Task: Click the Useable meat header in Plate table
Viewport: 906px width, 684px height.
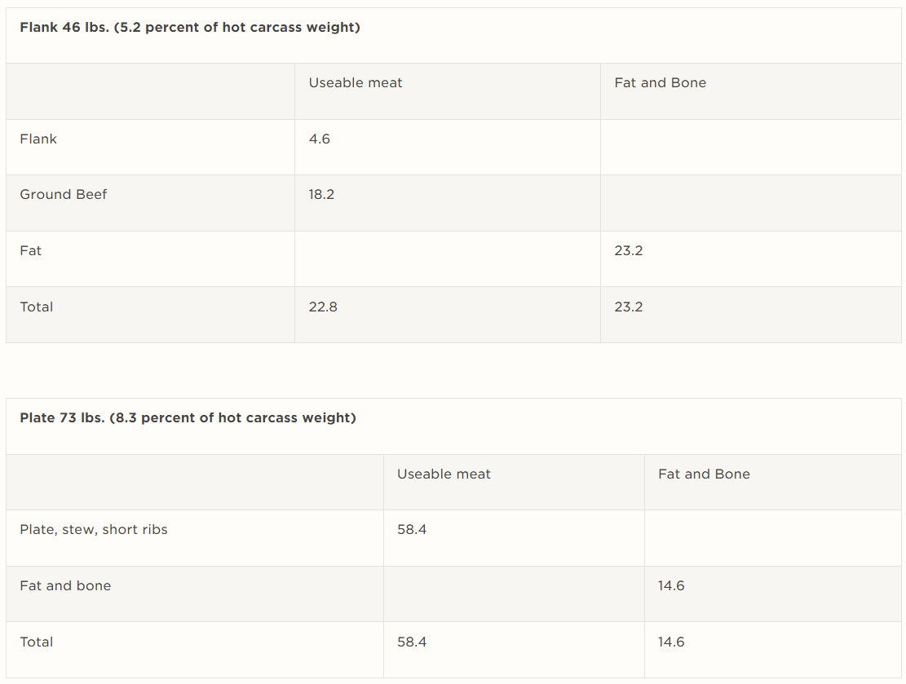Action: point(444,474)
